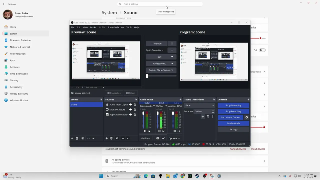The height and width of the screenshot is (180, 320).
Task: Open the Edit menu in OBS
Action: click(x=78, y=27)
